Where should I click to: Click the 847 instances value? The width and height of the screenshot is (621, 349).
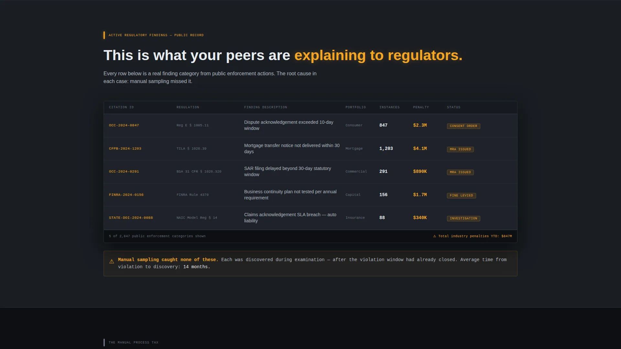(x=383, y=125)
